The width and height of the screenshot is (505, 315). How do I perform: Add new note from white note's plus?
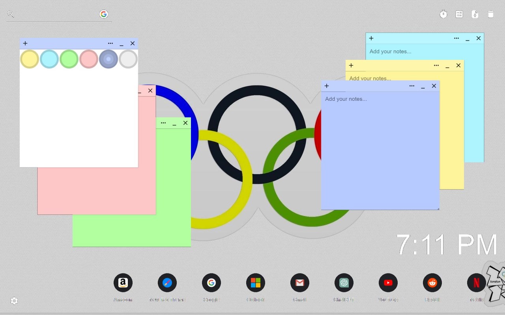25,43
